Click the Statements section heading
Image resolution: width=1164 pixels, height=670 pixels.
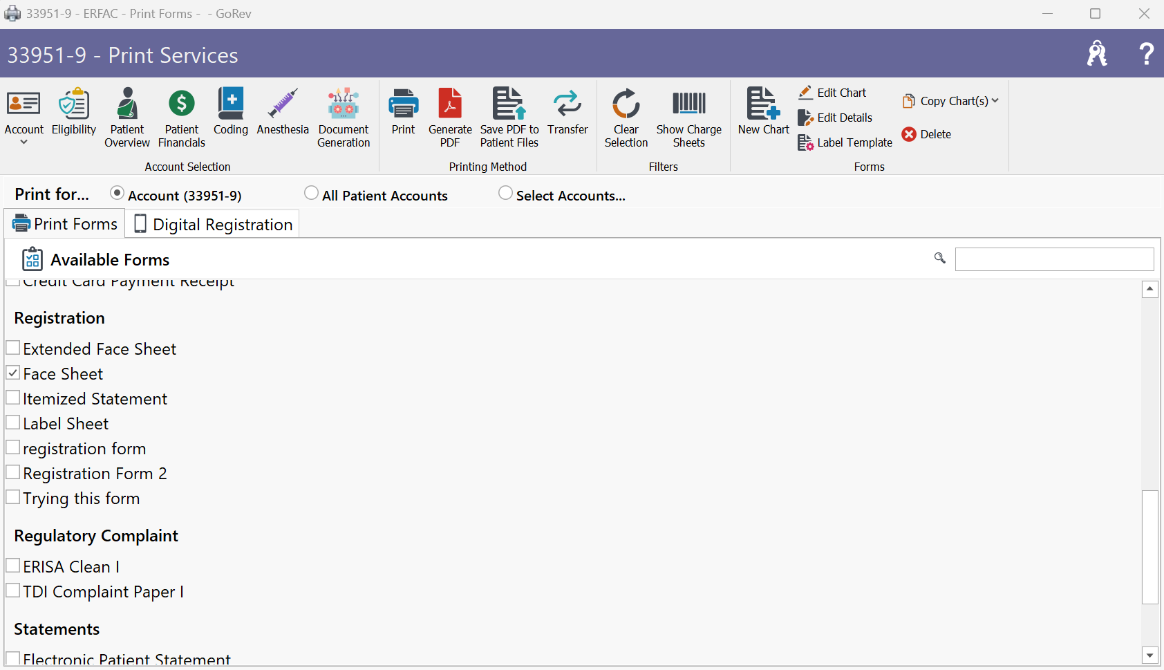coord(57,629)
